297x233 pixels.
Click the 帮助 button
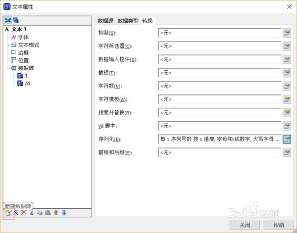(x=279, y=225)
